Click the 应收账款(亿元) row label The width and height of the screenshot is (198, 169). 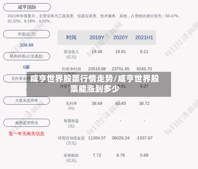tap(71, 158)
